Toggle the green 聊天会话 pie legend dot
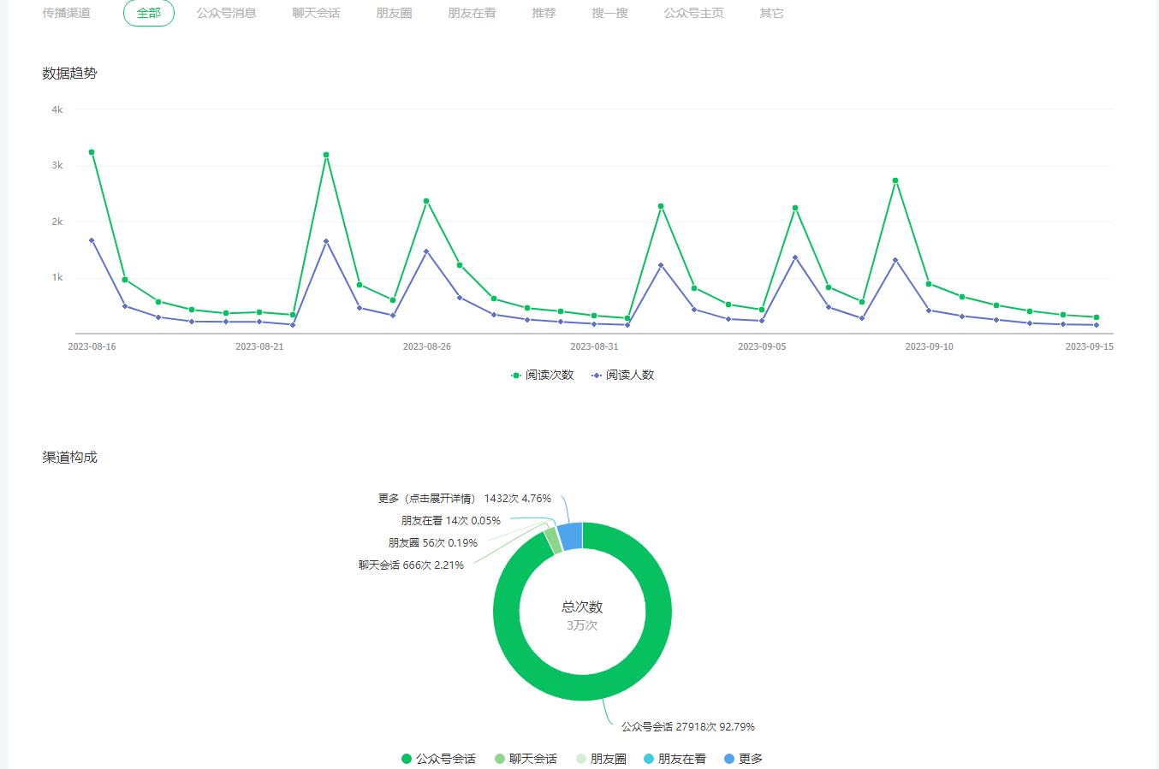1159x769 pixels. point(500,759)
